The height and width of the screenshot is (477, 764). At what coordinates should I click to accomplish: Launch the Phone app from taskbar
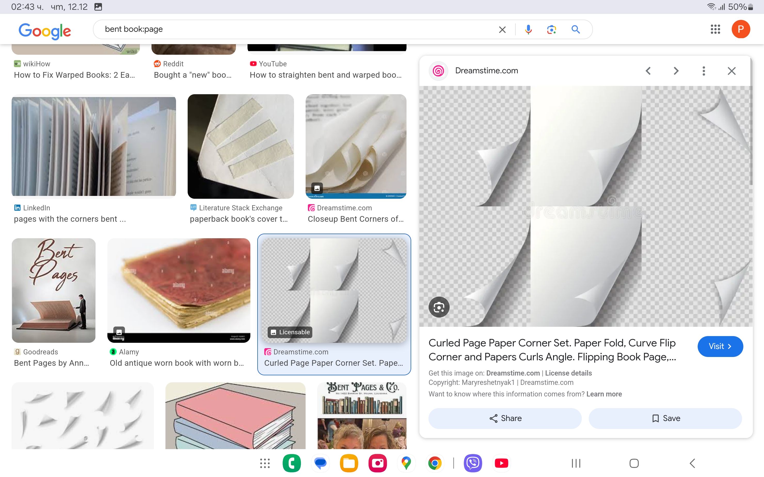click(291, 463)
